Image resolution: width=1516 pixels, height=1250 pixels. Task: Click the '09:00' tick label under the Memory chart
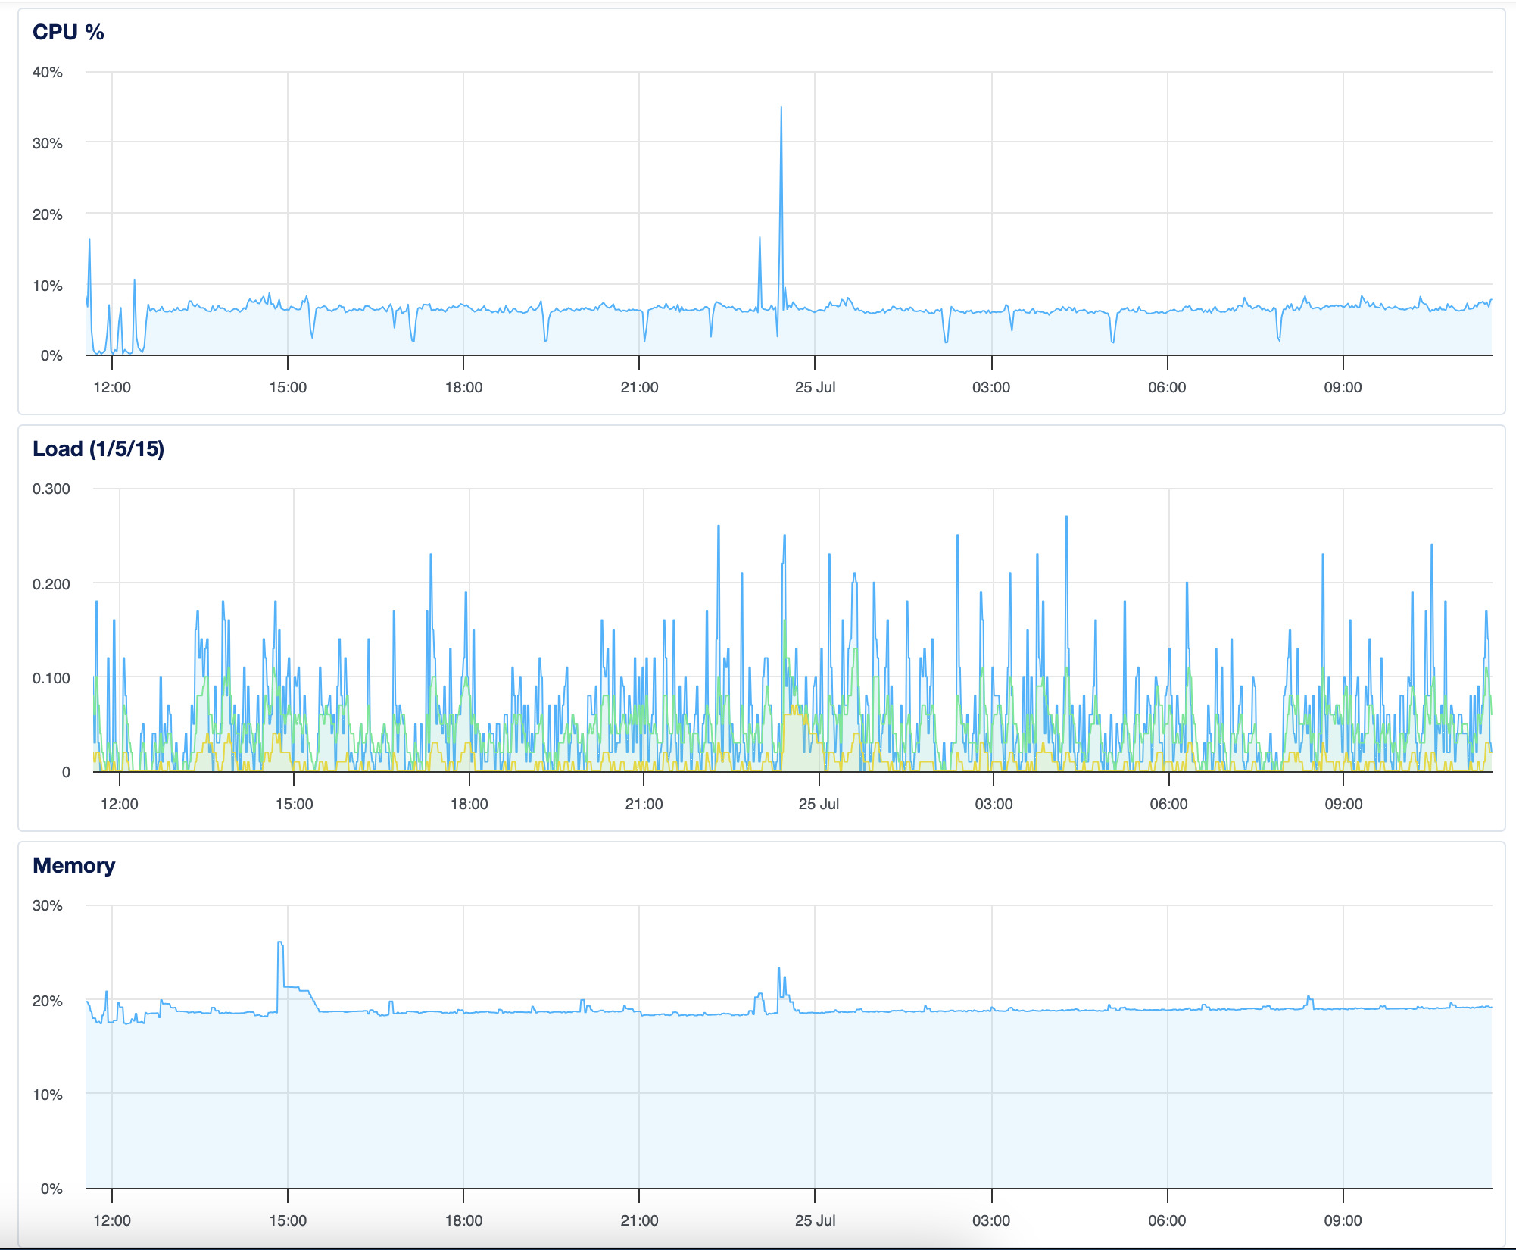(1343, 1220)
